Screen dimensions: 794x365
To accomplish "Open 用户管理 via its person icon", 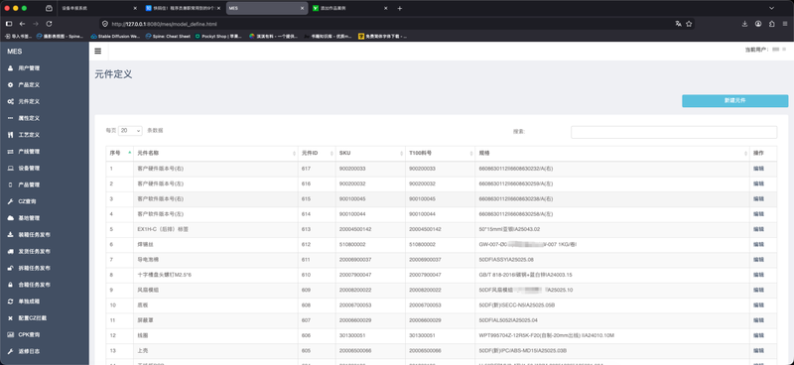I will point(11,68).
